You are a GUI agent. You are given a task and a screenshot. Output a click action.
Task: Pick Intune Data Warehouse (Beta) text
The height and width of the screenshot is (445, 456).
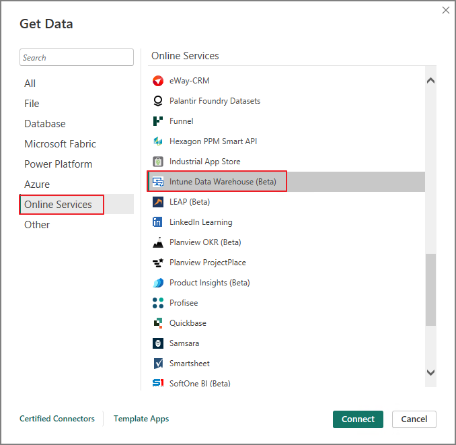click(223, 182)
